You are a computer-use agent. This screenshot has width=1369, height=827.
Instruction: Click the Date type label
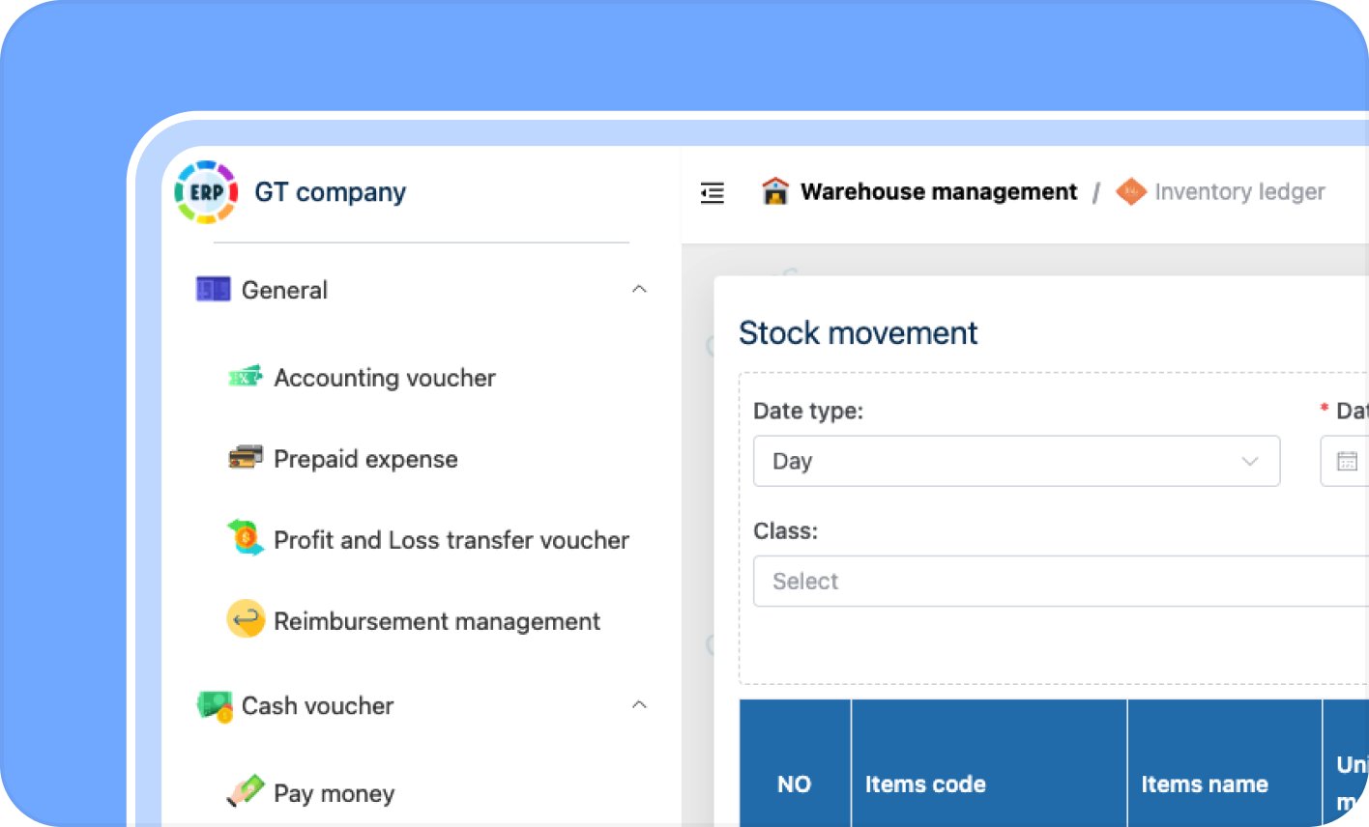click(x=808, y=411)
